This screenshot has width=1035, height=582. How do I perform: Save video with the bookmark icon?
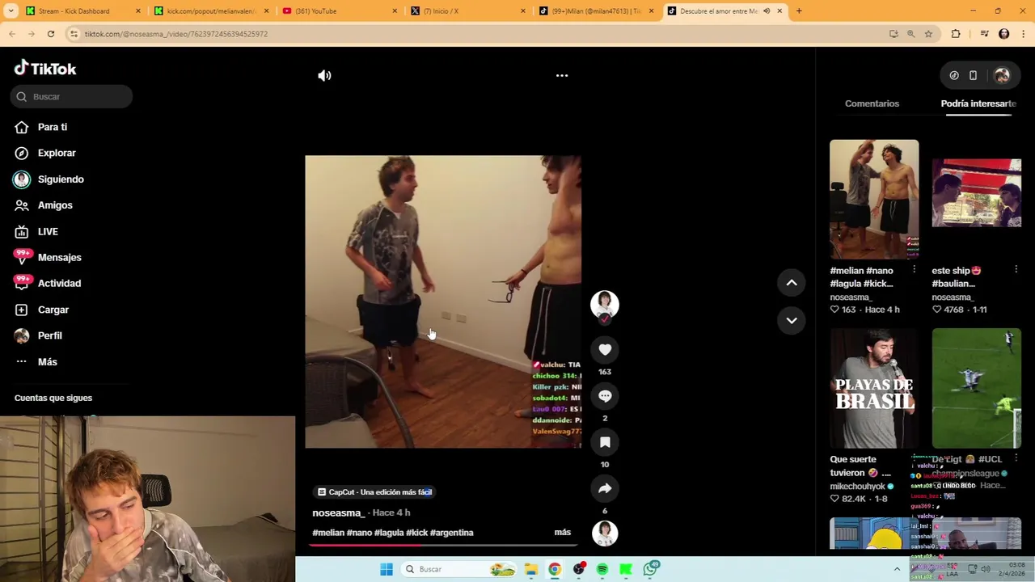point(605,442)
